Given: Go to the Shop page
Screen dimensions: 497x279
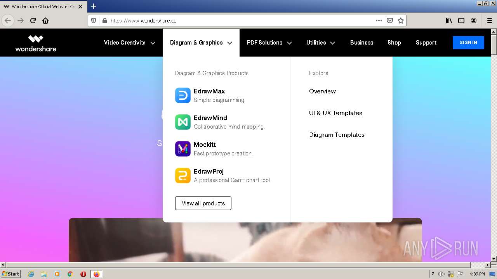Looking at the screenshot, I should coord(394,43).
